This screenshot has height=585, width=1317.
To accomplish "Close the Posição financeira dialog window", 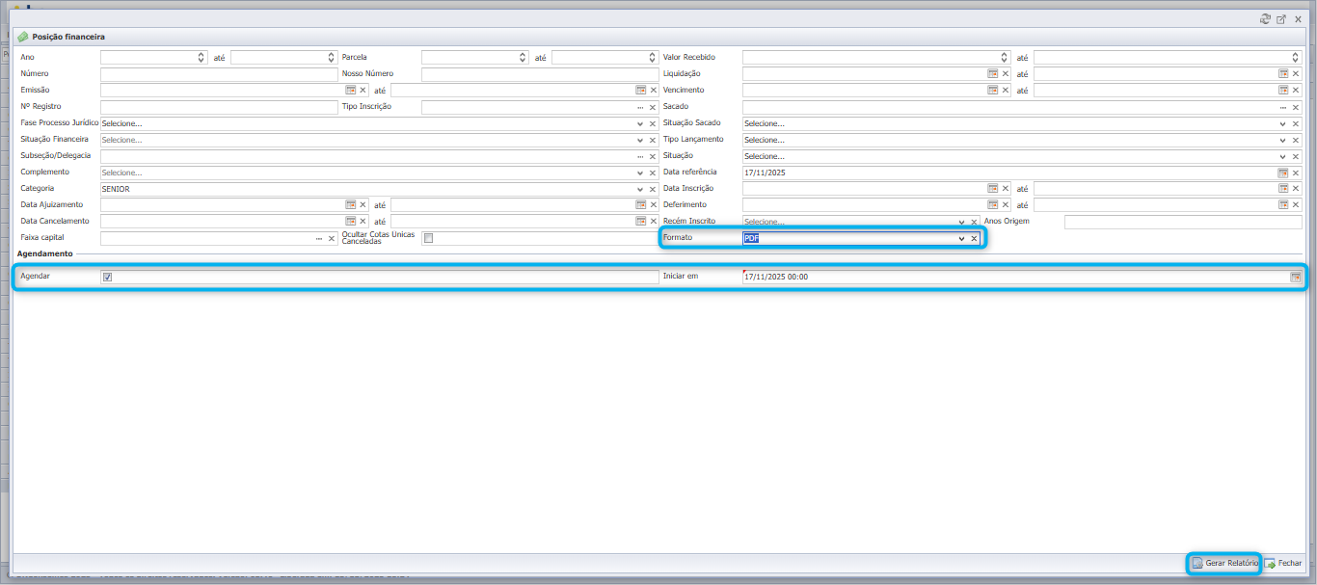I will [1298, 19].
